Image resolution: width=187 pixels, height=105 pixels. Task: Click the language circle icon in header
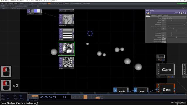point(181,13)
